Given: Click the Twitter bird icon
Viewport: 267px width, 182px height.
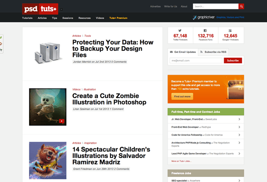Looking at the screenshot, I should 180,30.
